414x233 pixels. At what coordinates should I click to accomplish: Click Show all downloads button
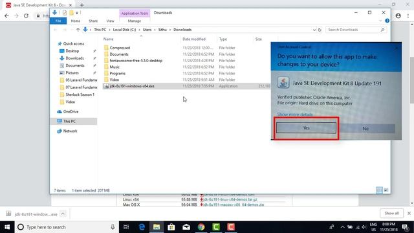point(391,213)
